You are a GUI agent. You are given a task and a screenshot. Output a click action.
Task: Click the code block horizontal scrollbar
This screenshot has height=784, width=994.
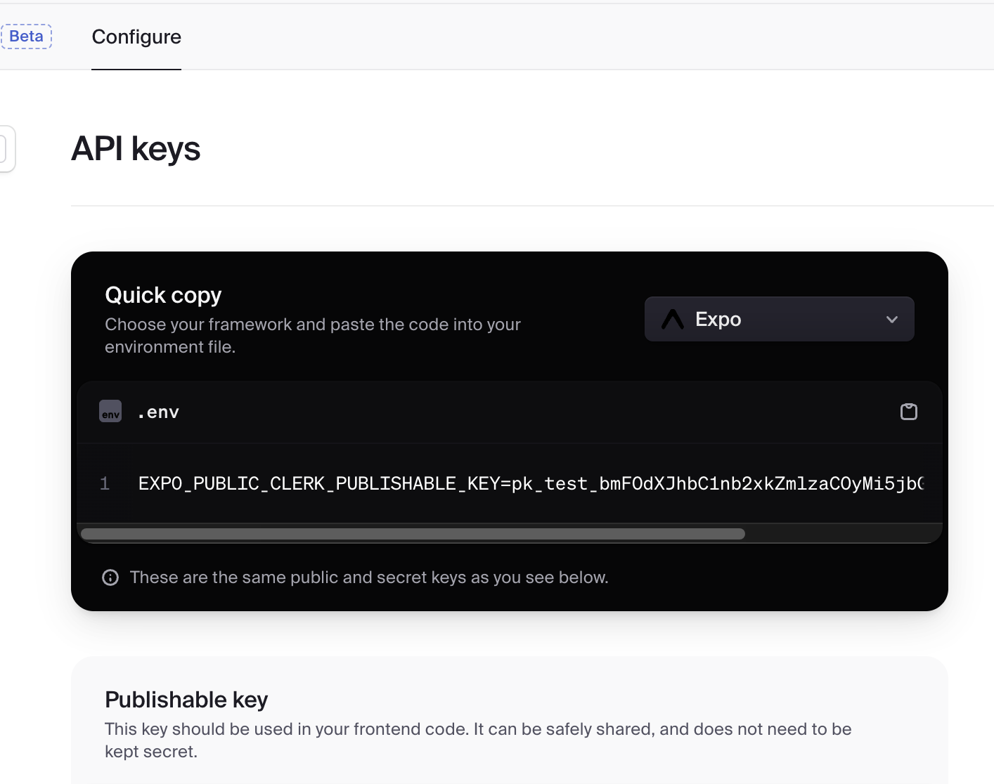coord(413,534)
